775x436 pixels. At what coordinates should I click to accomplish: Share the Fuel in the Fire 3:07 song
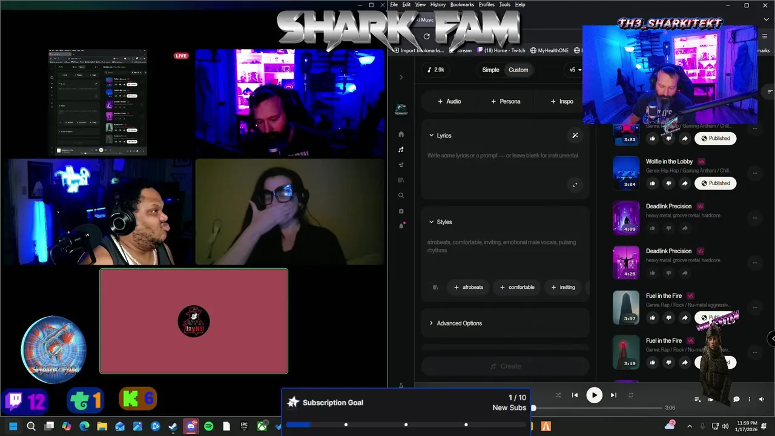coord(685,317)
